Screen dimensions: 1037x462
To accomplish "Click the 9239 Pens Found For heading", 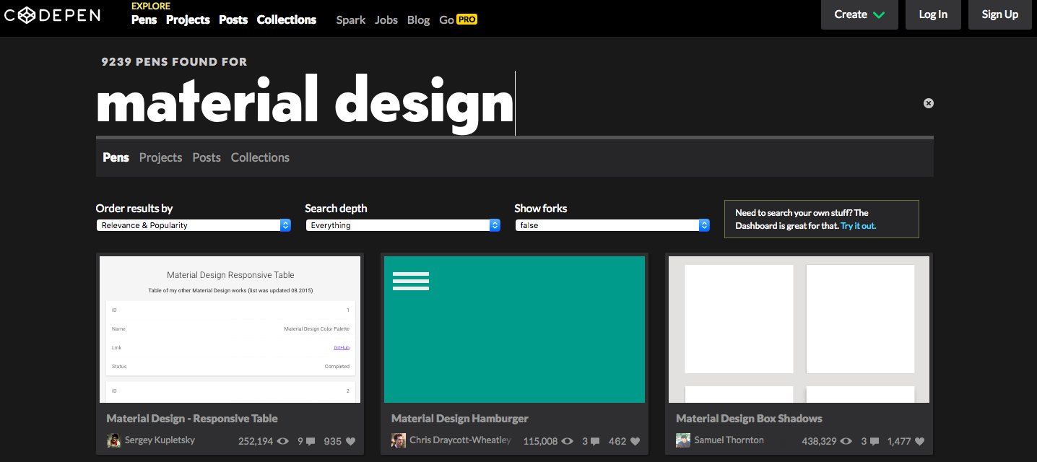I will pyautogui.click(x=174, y=62).
